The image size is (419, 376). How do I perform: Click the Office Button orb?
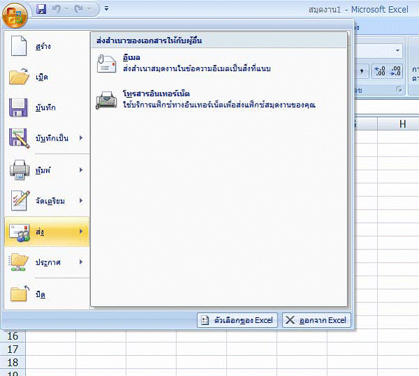(15, 15)
